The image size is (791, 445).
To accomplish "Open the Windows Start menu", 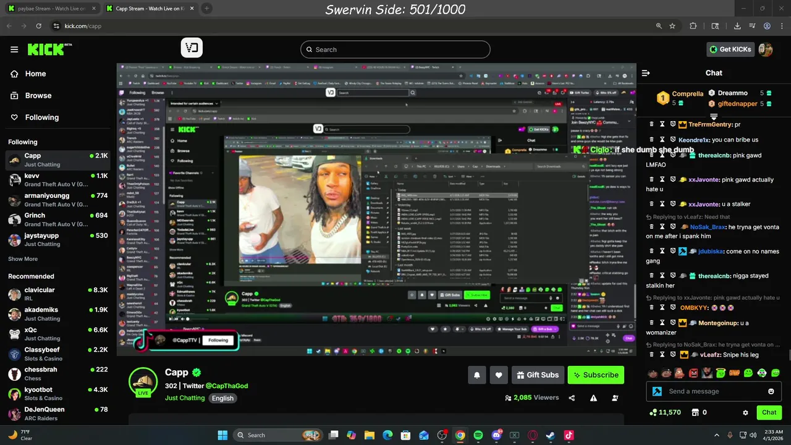I will 222,435.
